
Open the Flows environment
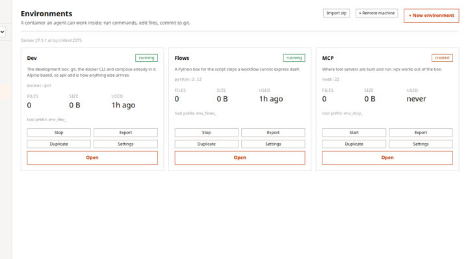coord(240,157)
